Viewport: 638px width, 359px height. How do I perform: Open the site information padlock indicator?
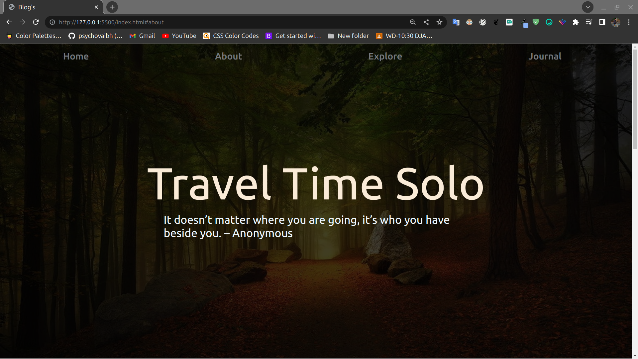coord(52,22)
